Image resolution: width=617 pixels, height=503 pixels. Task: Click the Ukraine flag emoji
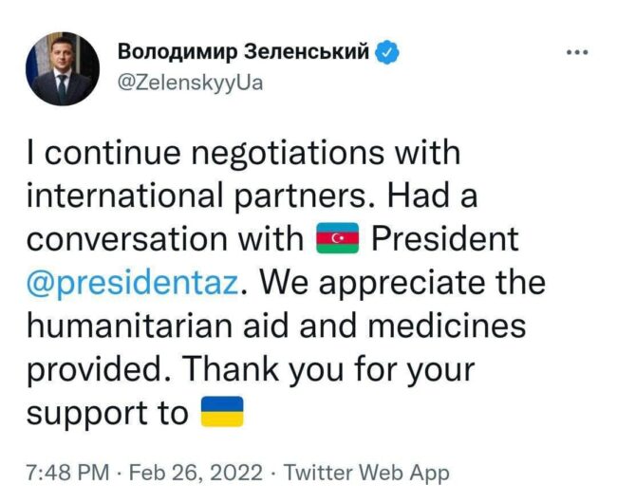(x=223, y=413)
